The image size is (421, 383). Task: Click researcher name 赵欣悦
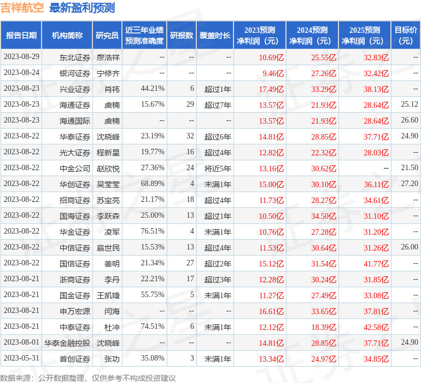pyautogui.click(x=108, y=169)
